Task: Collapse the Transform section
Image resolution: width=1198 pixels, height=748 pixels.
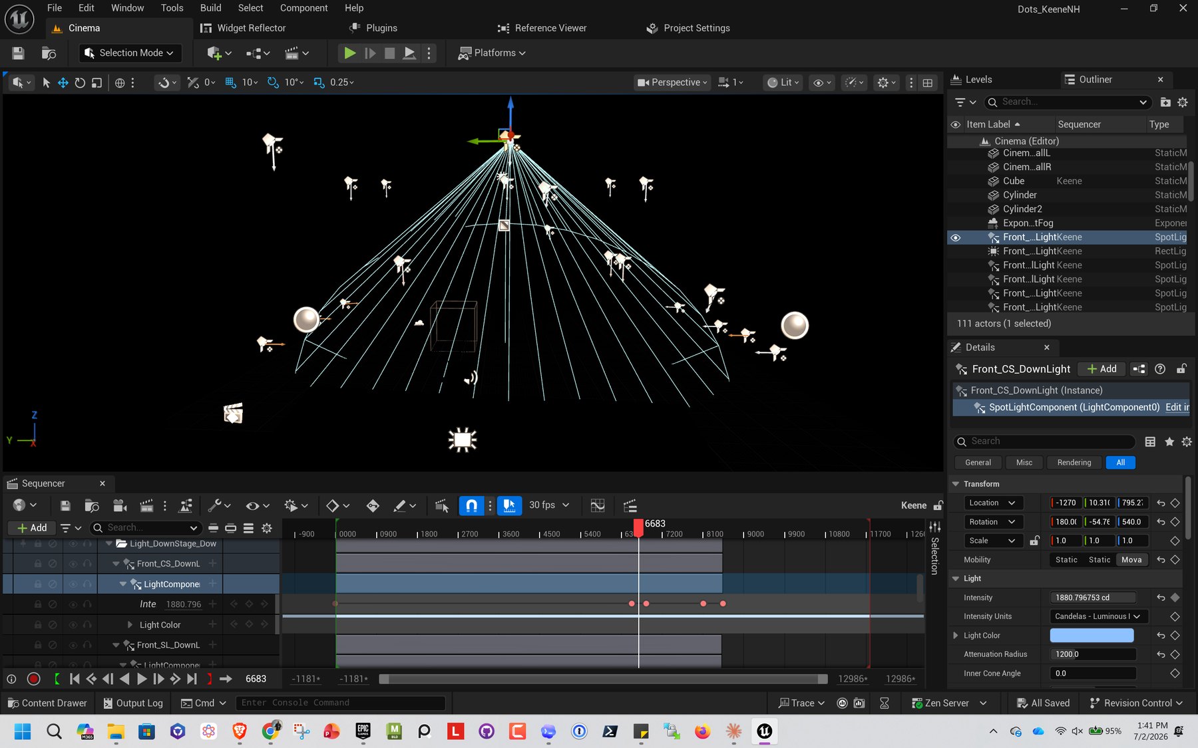Action: click(x=956, y=484)
